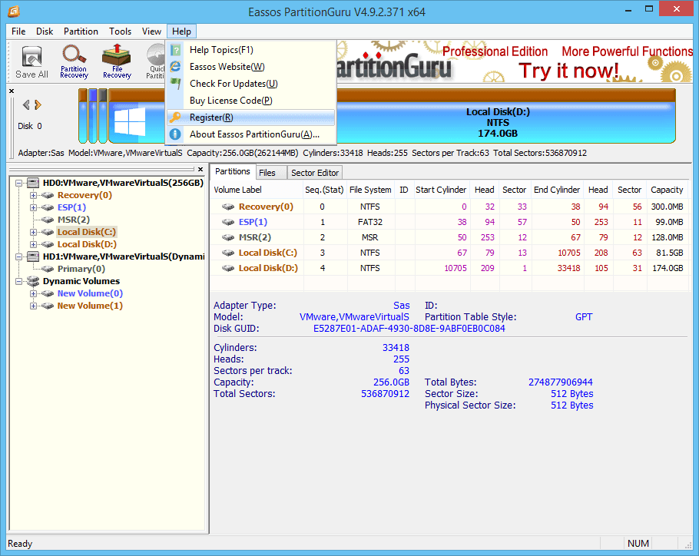
Task: Click the Quick Partition toolbar icon
Action: click(156, 61)
